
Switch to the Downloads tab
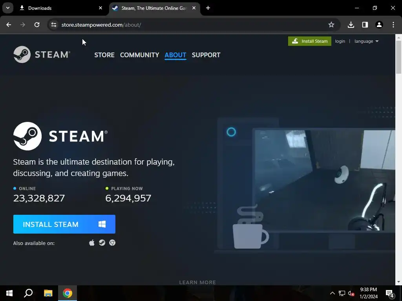(x=61, y=8)
